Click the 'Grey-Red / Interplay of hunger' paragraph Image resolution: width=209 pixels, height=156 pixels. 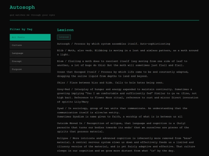pyautogui.click(x=128, y=96)
